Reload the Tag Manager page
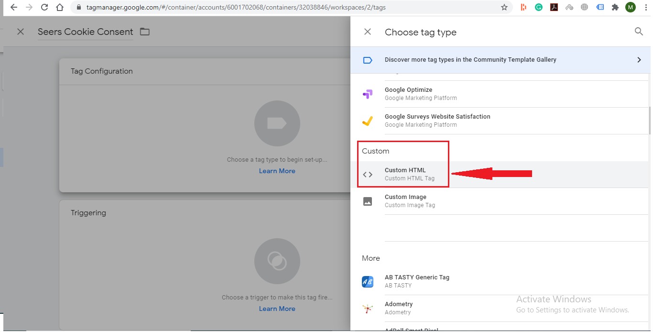The height and width of the screenshot is (332, 653). pyautogui.click(x=44, y=8)
